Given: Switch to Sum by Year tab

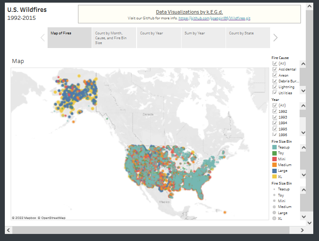Looking at the screenshot, I should click(204, 37).
